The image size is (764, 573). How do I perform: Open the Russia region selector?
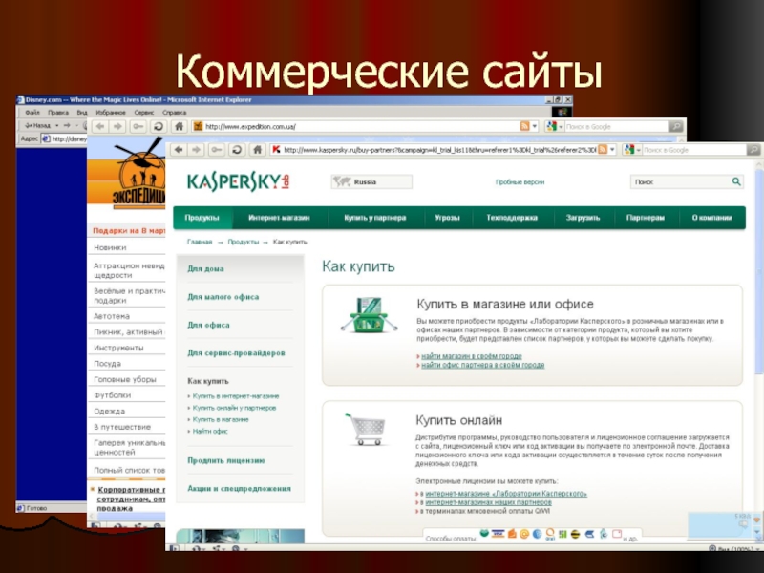tap(371, 181)
